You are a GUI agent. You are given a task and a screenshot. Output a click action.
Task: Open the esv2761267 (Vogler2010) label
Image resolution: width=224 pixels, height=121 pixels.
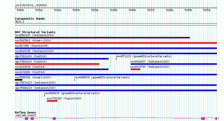point(64,98)
